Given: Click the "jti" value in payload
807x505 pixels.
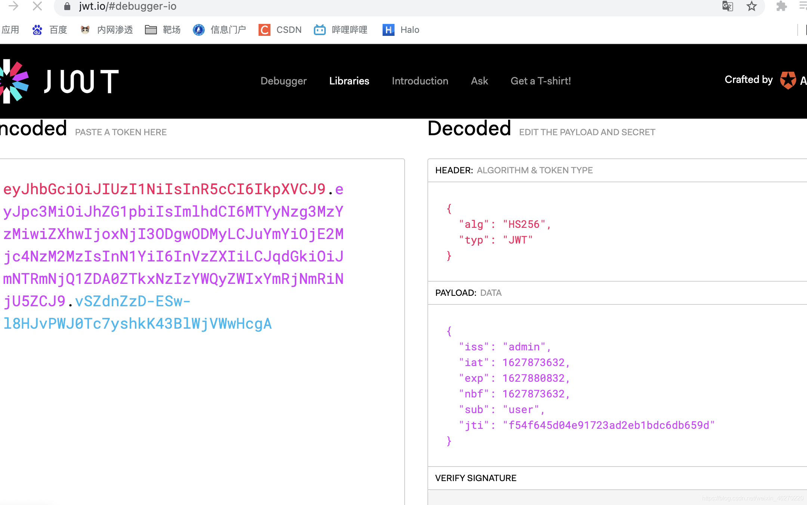Looking at the screenshot, I should tap(609, 425).
